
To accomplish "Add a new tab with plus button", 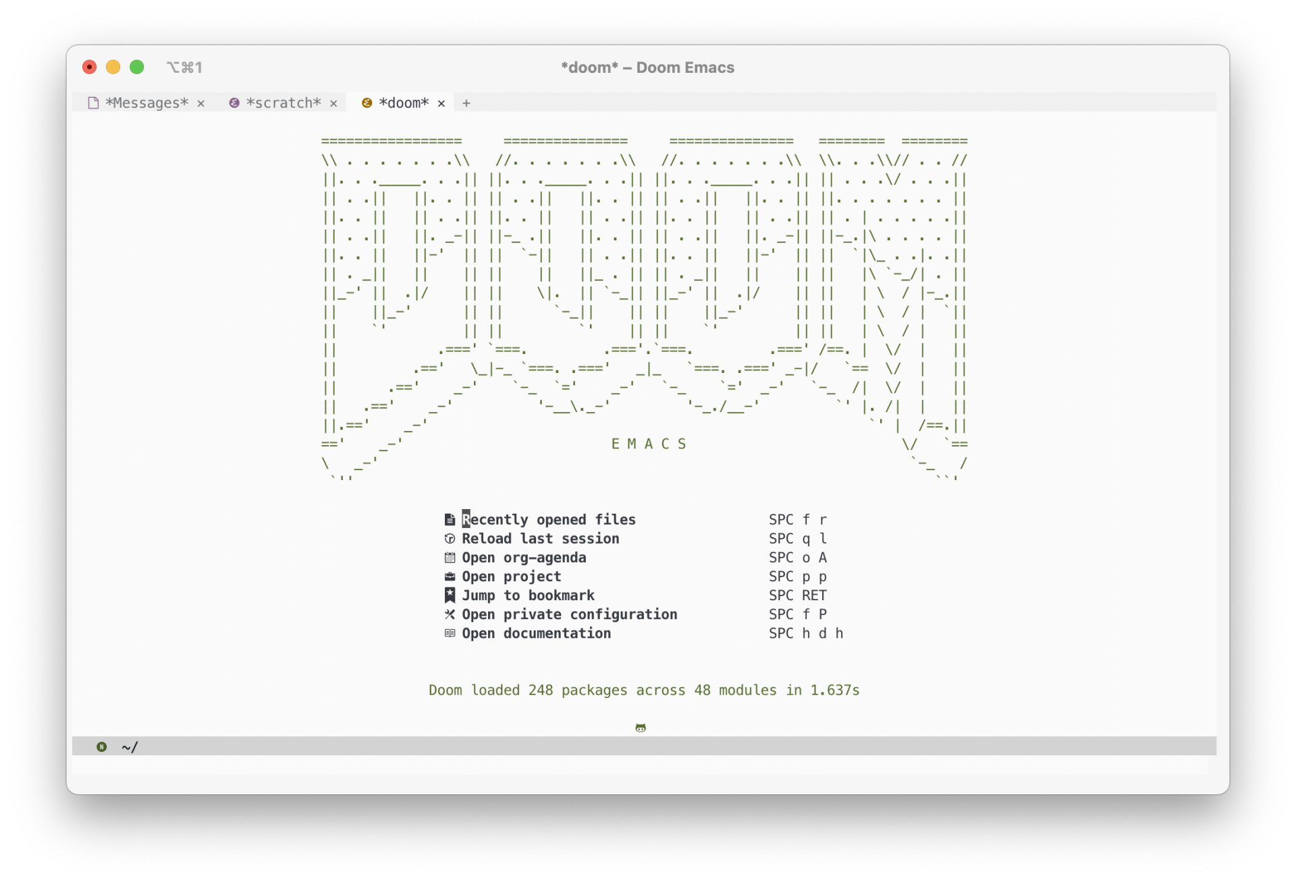I will coord(466,103).
